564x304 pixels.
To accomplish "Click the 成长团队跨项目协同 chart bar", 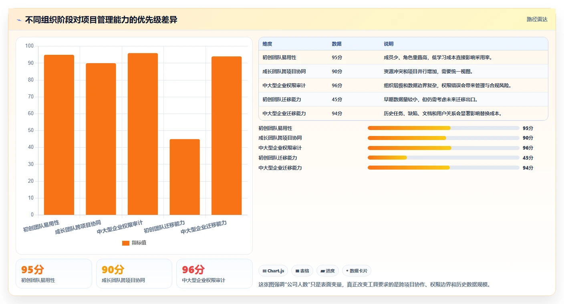I will click(101, 139).
